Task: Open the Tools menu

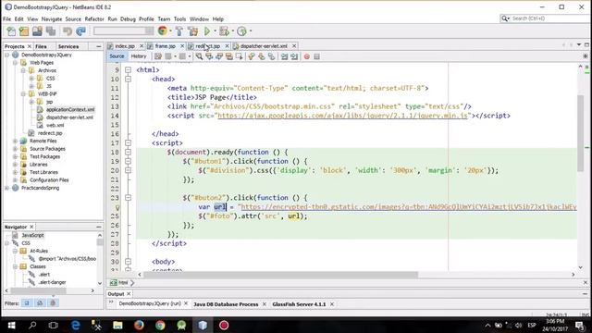Action: pyautogui.click(x=179, y=18)
